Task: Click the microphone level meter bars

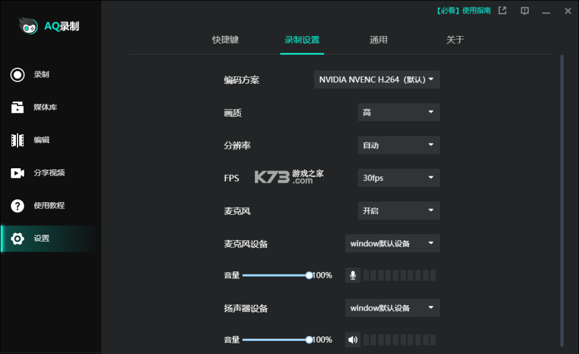Action: 399,275
